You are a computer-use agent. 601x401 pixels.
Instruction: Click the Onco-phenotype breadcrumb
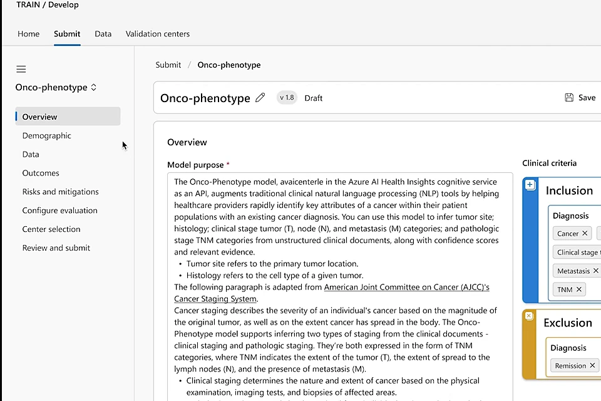229,65
